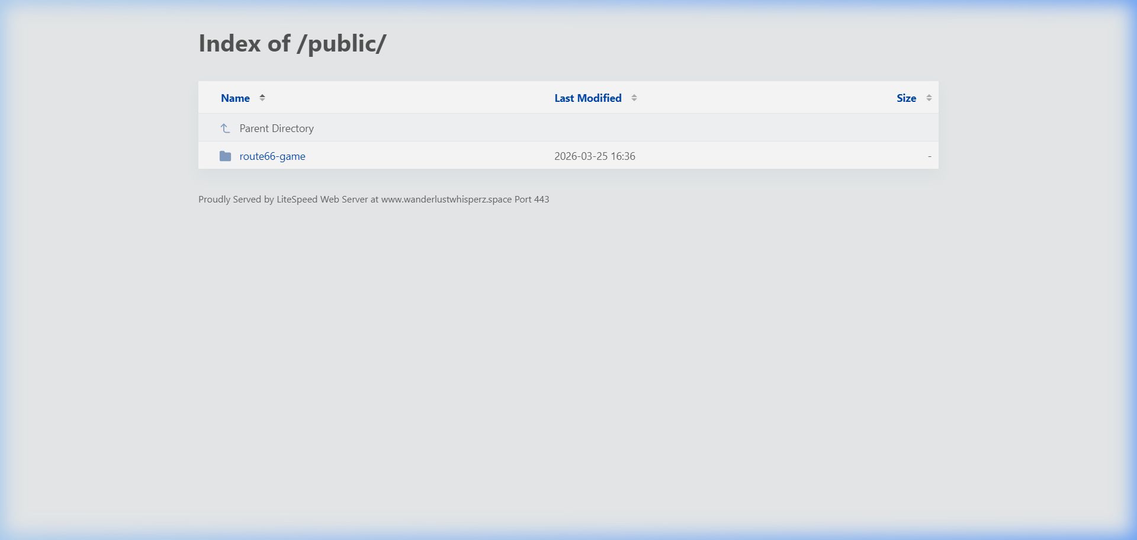This screenshot has height=540, width=1137.
Task: Click the dash size value of route66-game
Action: [x=929, y=156]
